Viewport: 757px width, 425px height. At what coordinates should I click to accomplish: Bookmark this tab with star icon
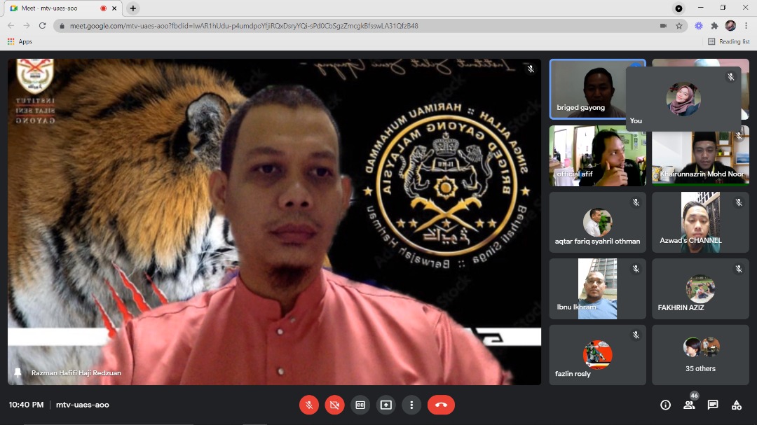coord(679,26)
